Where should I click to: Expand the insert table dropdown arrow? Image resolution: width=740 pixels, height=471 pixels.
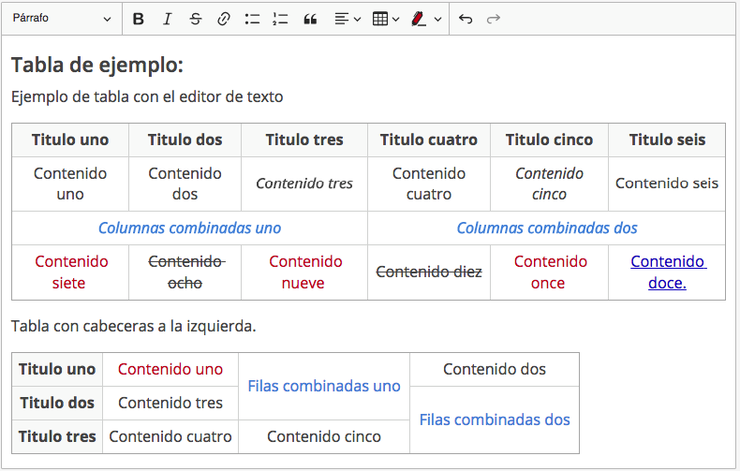(x=396, y=19)
